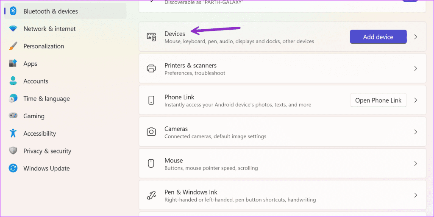Click 'Buttons, mouse pointer speed, scrolling' text
This screenshot has height=217, width=434.
click(x=211, y=168)
